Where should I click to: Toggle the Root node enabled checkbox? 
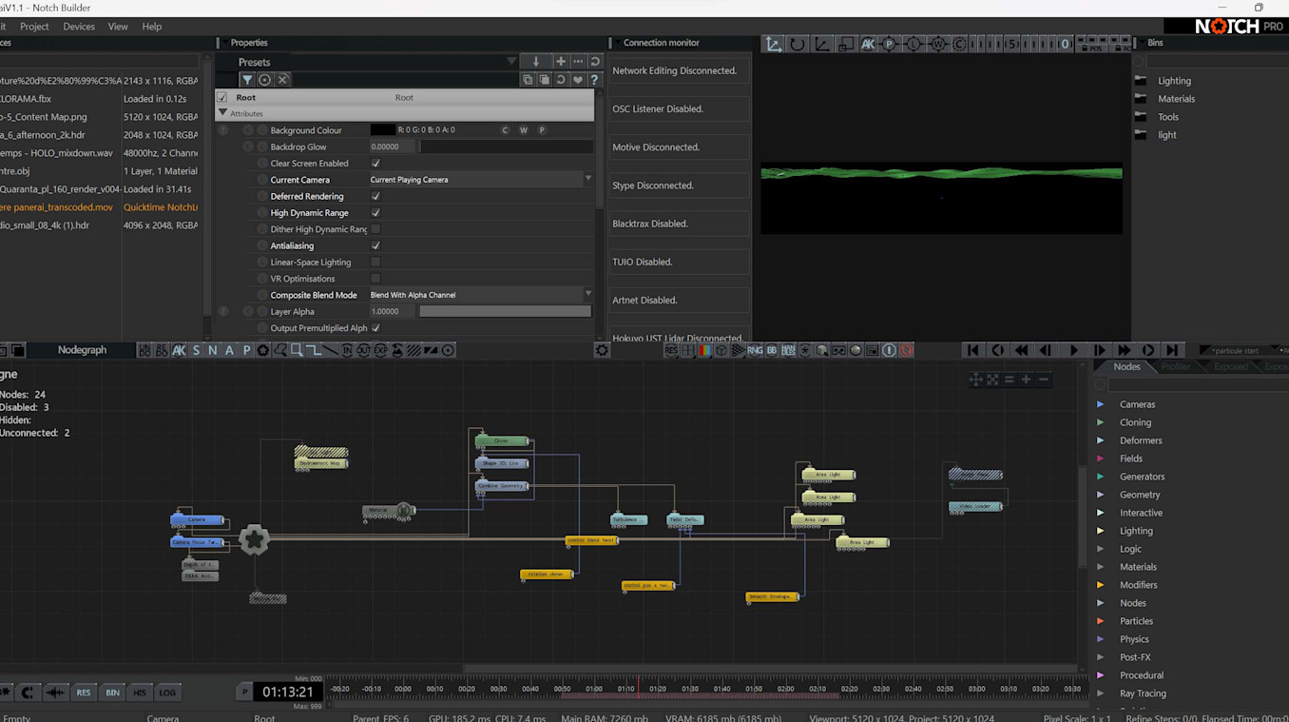tap(221, 97)
